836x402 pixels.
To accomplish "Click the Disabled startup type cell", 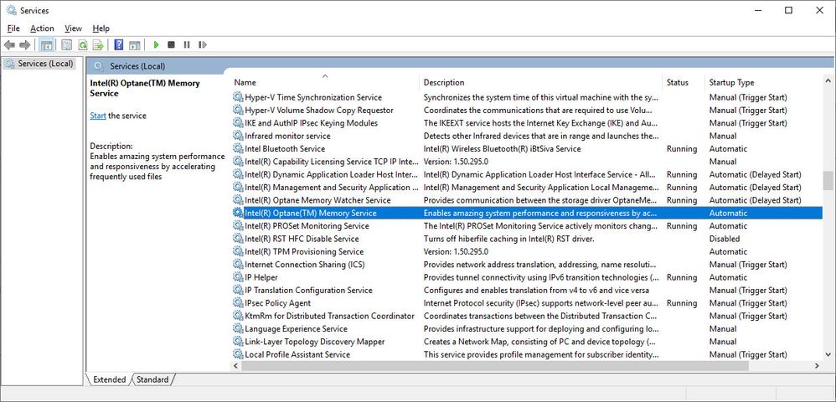I will [x=725, y=239].
